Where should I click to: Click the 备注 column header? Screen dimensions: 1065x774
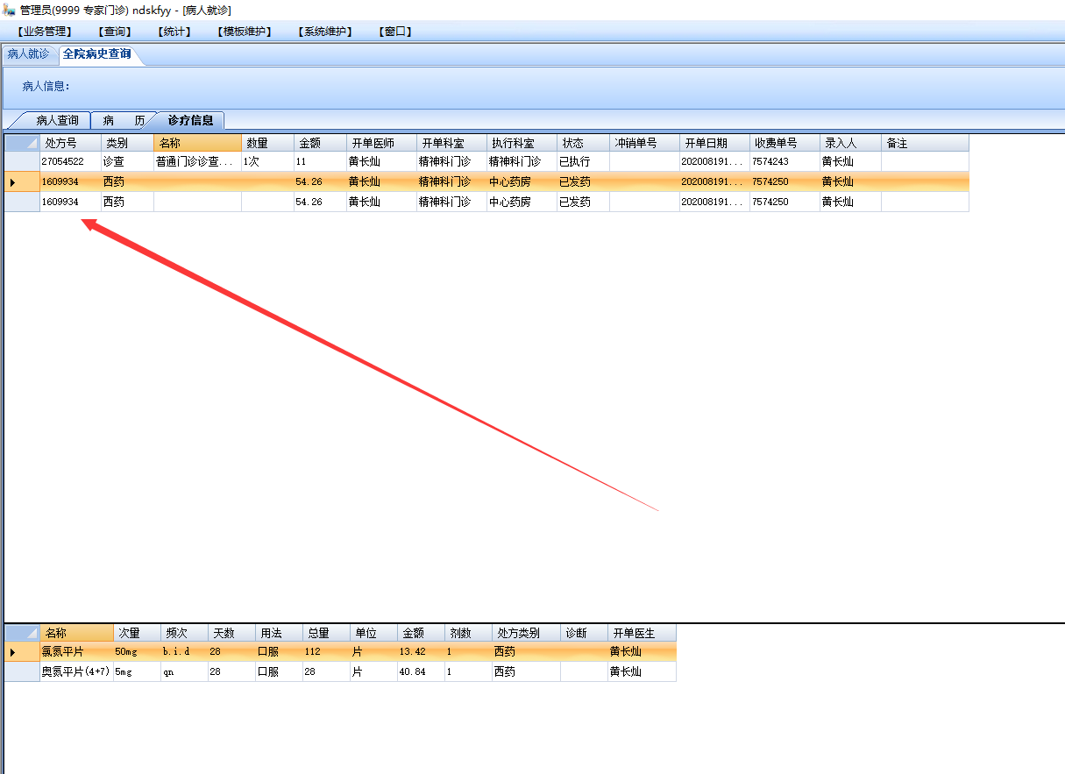point(925,143)
